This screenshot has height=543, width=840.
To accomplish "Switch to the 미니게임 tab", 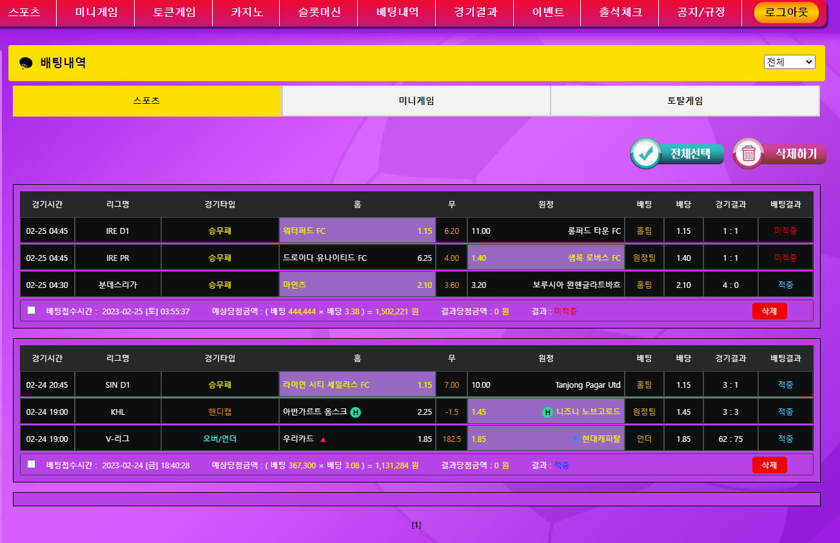I will pyautogui.click(x=416, y=101).
